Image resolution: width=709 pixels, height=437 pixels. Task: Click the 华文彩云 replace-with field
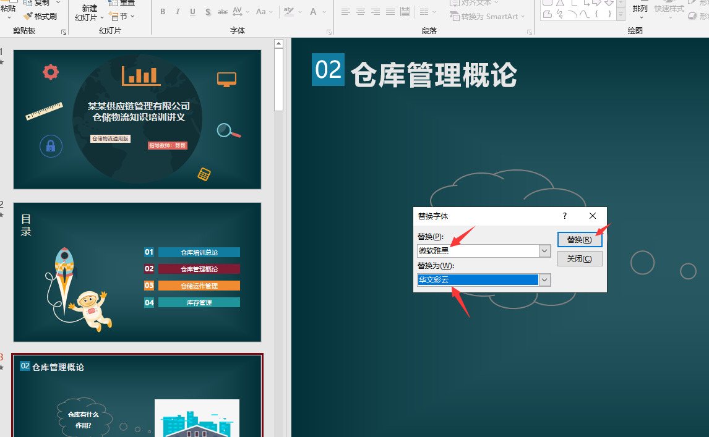(478, 280)
